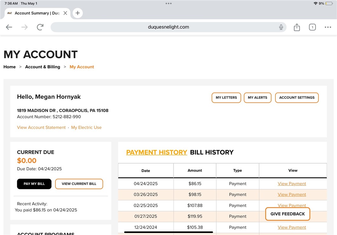Click the Hello, Megan Hornyak greeting
The height and width of the screenshot is (235, 337).
click(49, 97)
